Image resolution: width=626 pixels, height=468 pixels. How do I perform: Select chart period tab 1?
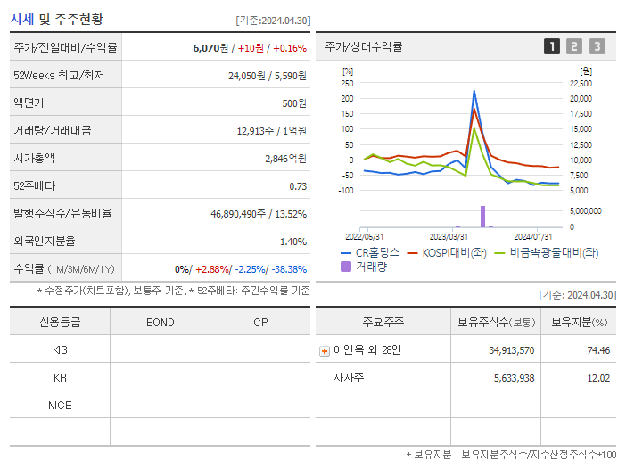point(552,46)
